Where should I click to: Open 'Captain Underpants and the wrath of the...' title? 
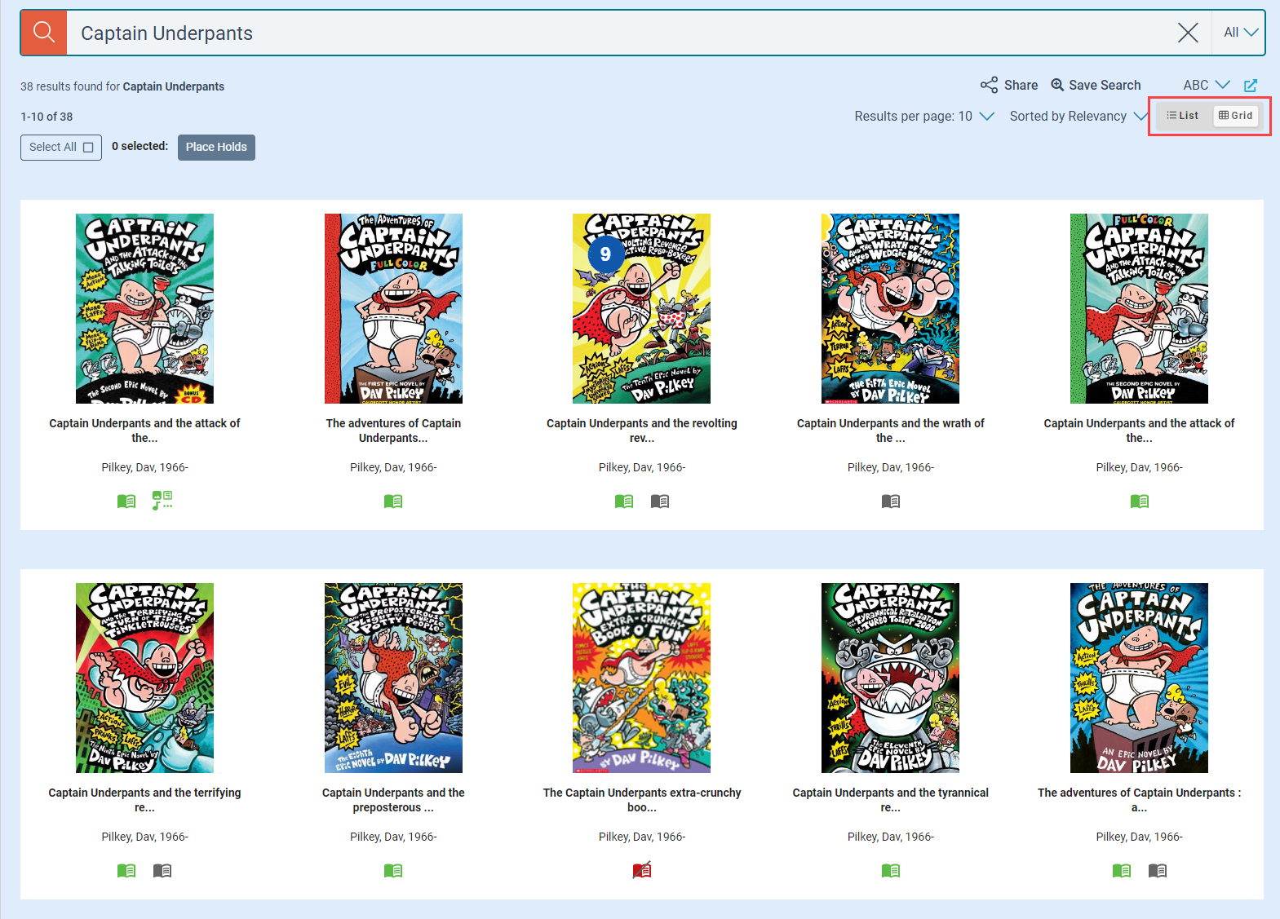click(x=891, y=431)
